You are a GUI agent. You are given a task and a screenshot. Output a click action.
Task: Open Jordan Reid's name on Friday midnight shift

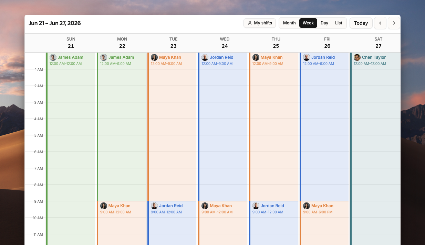tap(323, 57)
